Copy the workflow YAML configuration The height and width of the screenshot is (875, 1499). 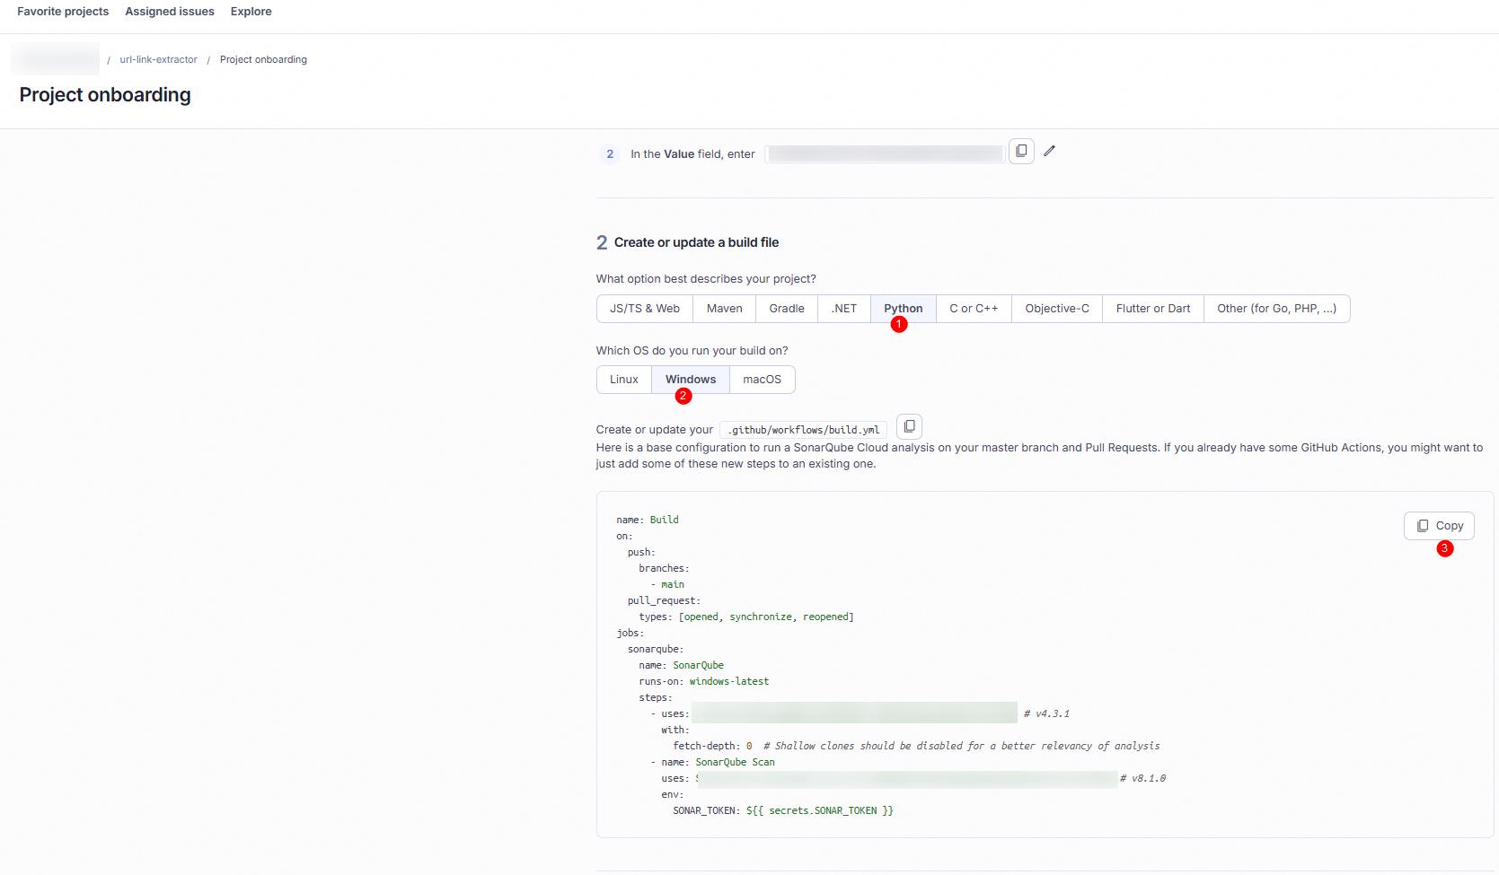point(1439,526)
